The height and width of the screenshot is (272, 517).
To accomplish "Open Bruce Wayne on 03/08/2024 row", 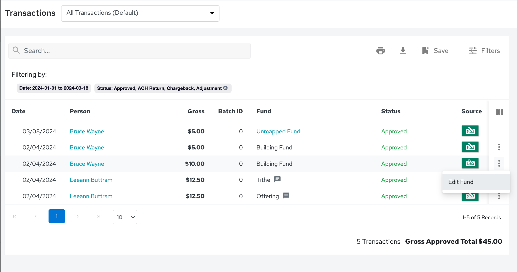I will point(87,131).
